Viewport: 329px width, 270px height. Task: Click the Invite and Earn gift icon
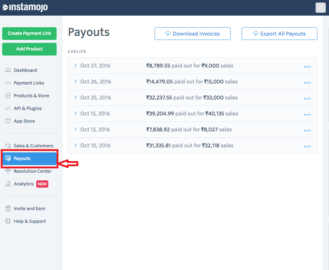coord(8,208)
